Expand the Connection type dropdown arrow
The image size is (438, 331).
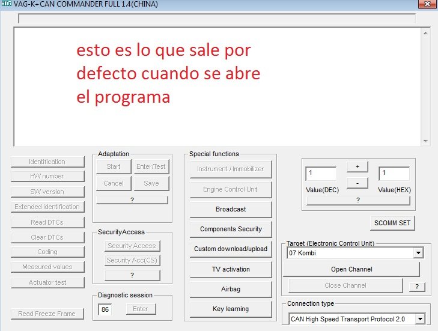[420, 319]
